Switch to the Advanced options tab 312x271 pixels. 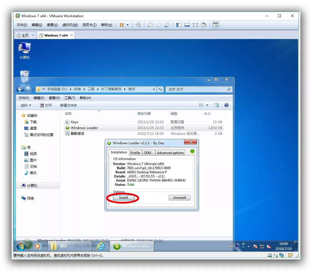pos(170,153)
